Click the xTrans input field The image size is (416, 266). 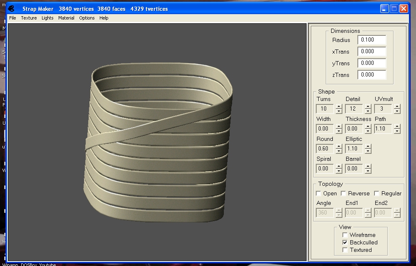(x=371, y=52)
